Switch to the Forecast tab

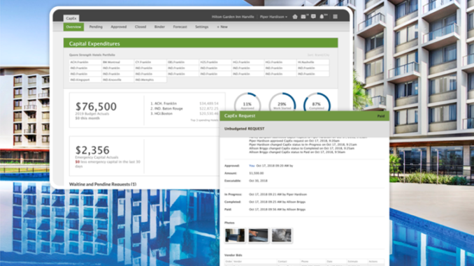click(x=180, y=27)
